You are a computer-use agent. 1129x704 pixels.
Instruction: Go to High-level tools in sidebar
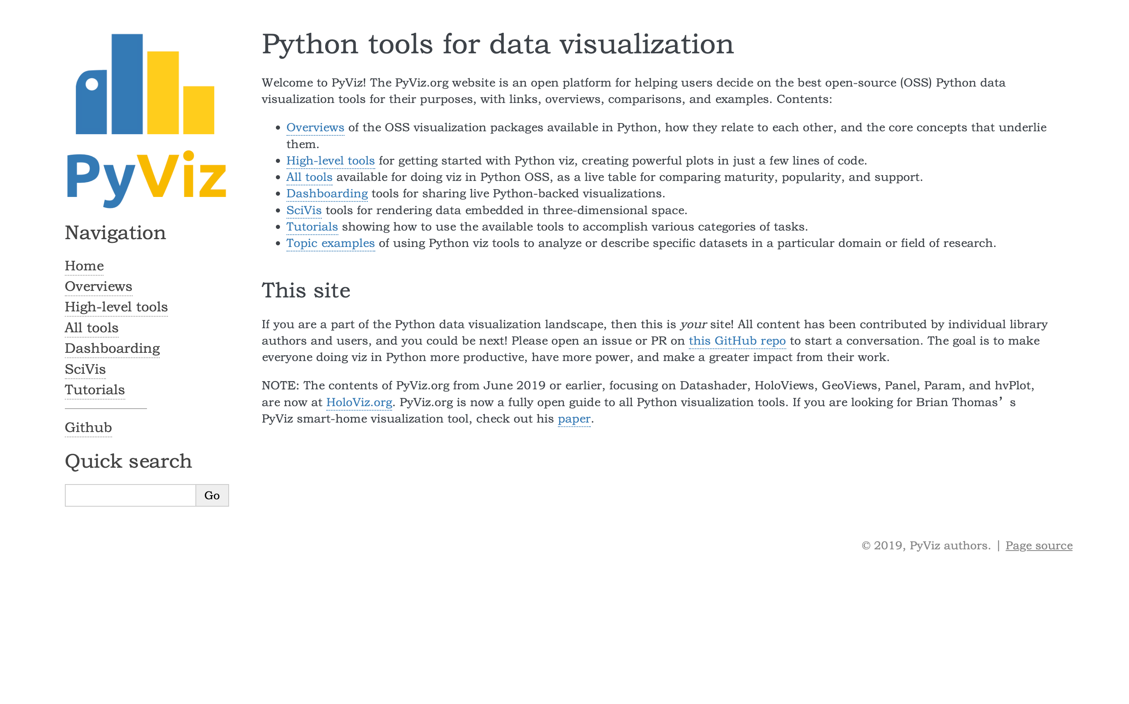pos(116,307)
